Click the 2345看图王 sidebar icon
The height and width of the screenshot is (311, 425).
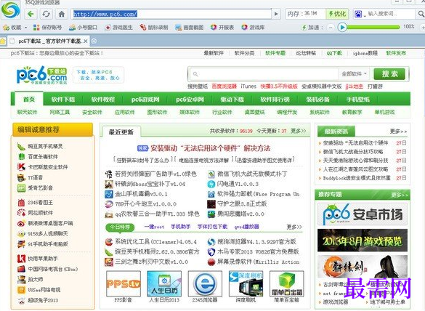pyautogui.click(x=21, y=203)
